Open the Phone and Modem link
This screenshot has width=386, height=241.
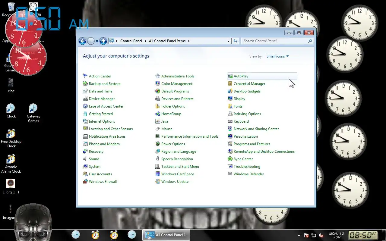click(x=104, y=144)
